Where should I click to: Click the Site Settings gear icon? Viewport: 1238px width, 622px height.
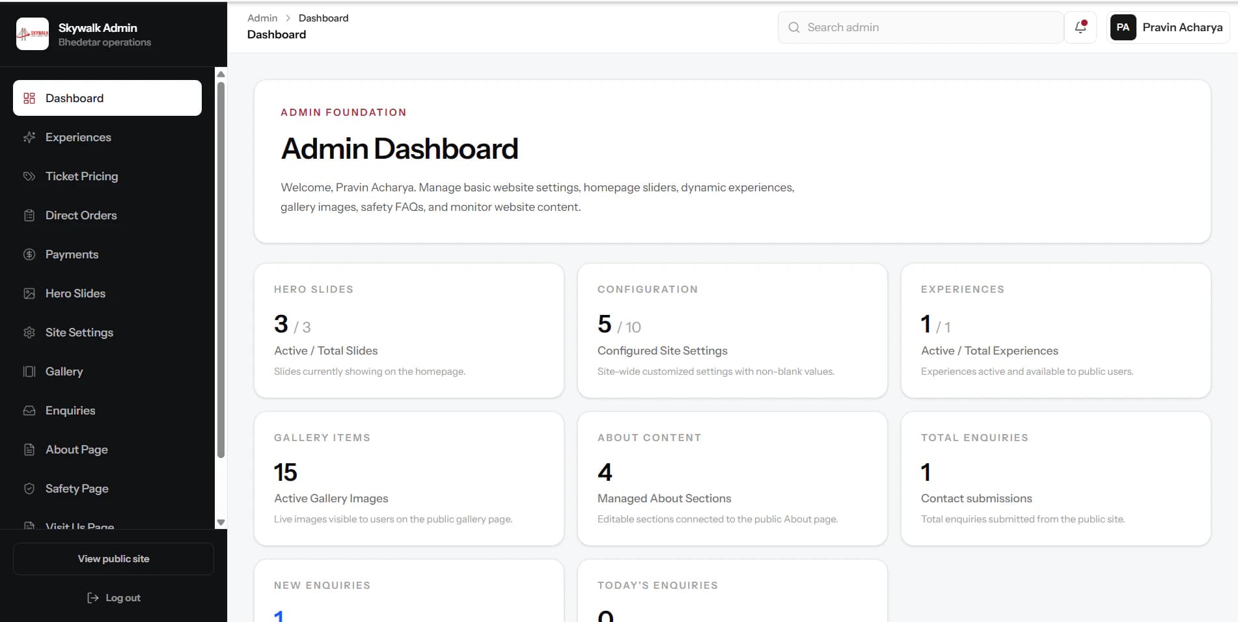29,332
